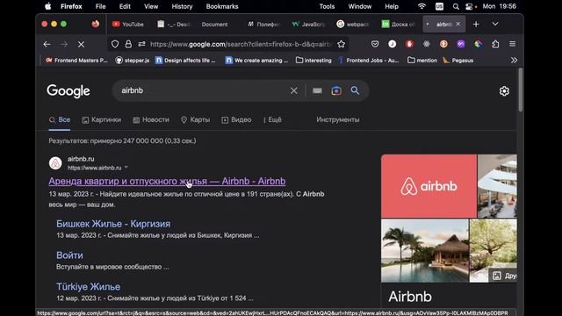
Task: Open the mention bookmarks folder
Action: click(x=422, y=61)
